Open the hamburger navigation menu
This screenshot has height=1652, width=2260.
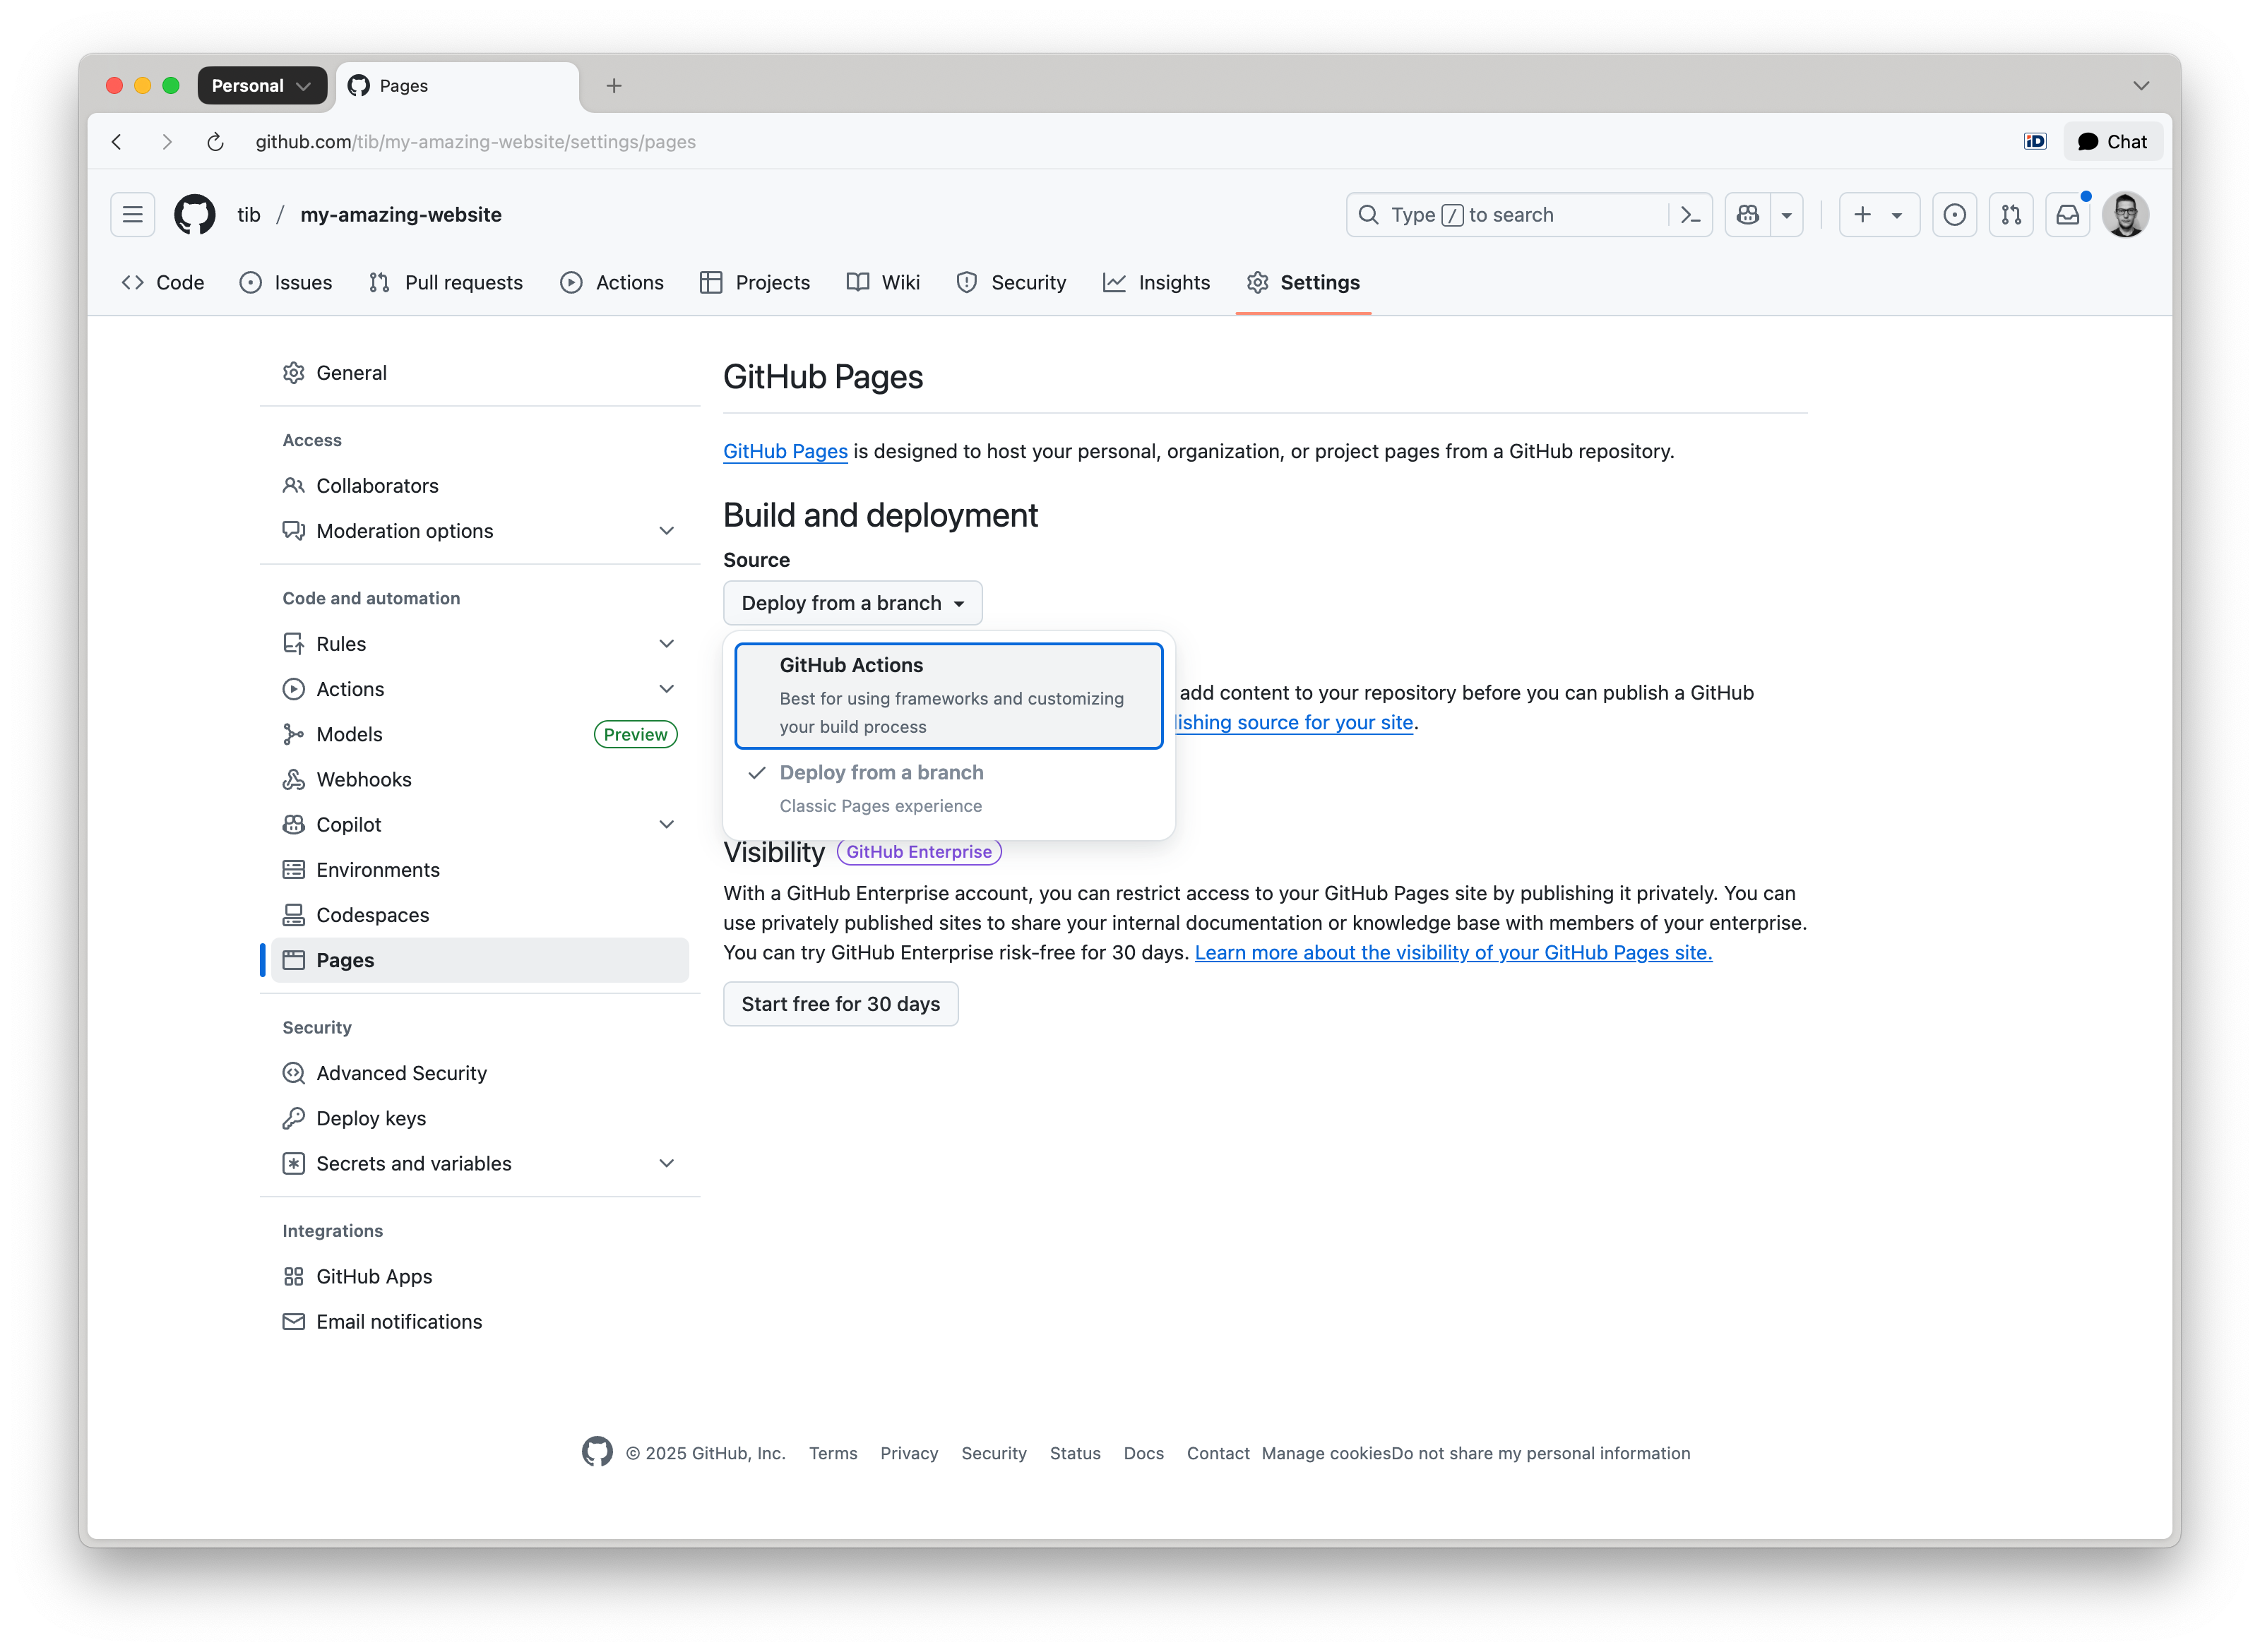pyautogui.click(x=132, y=215)
